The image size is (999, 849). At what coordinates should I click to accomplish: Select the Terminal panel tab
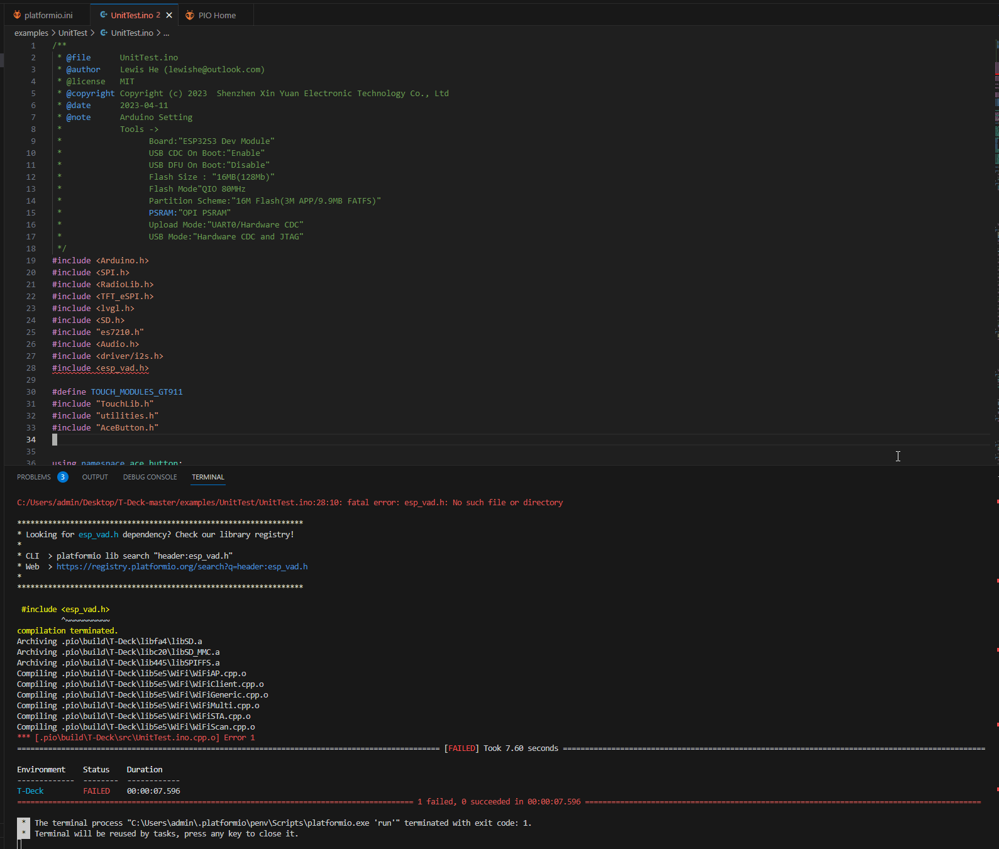pyautogui.click(x=208, y=477)
